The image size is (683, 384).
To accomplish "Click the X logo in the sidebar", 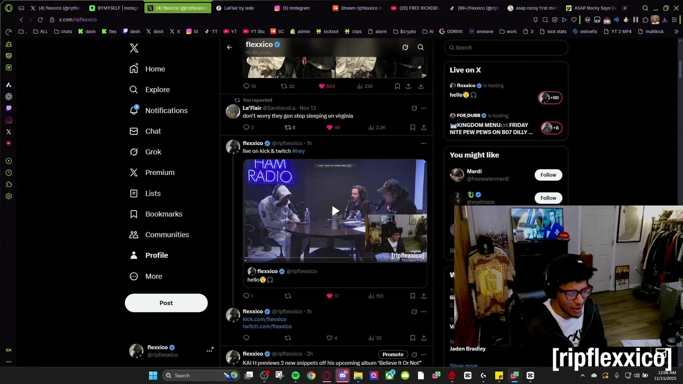I will point(134,48).
